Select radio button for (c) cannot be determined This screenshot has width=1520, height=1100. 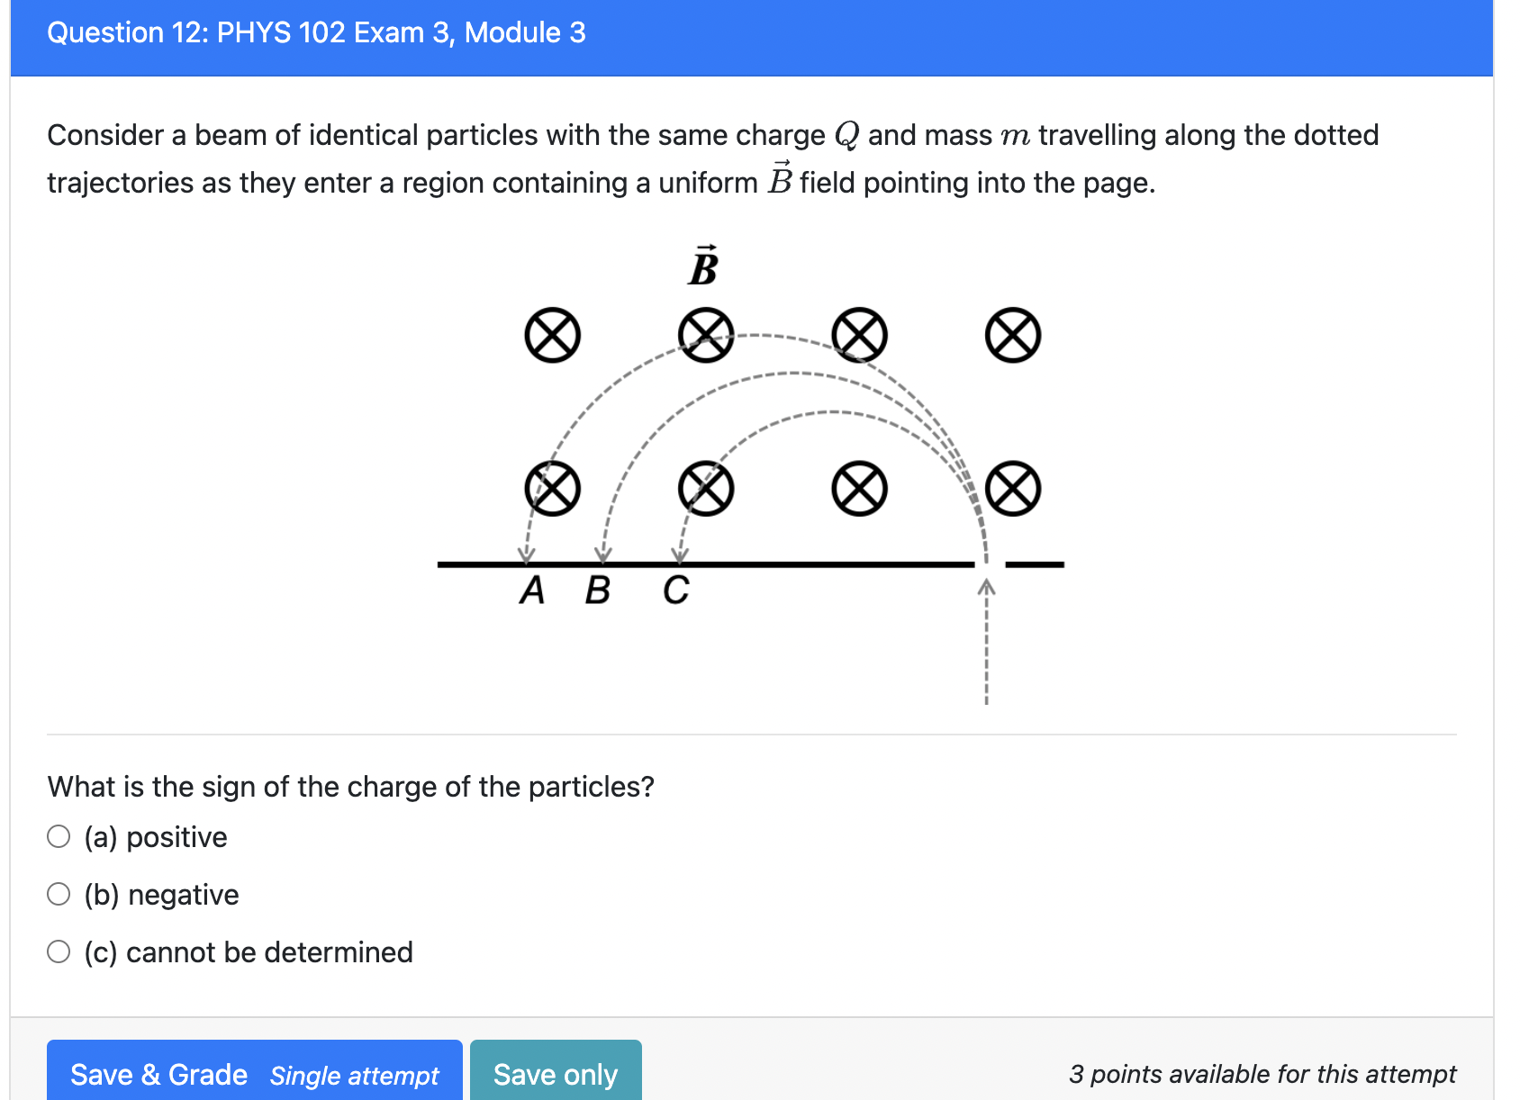click(x=59, y=951)
